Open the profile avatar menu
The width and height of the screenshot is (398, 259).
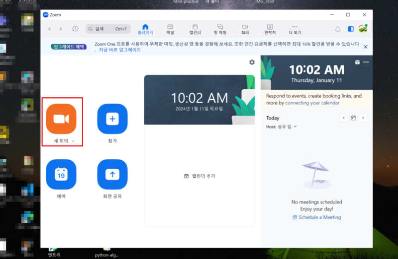coord(363,29)
